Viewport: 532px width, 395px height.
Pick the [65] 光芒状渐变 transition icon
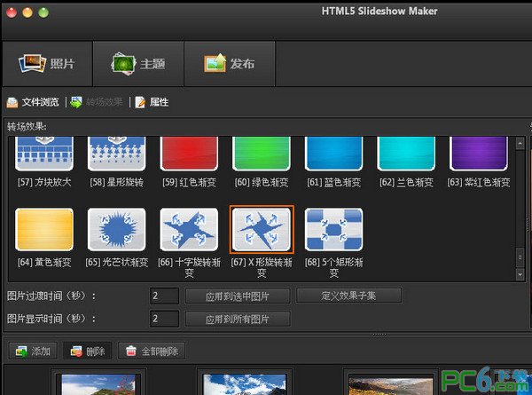117,229
